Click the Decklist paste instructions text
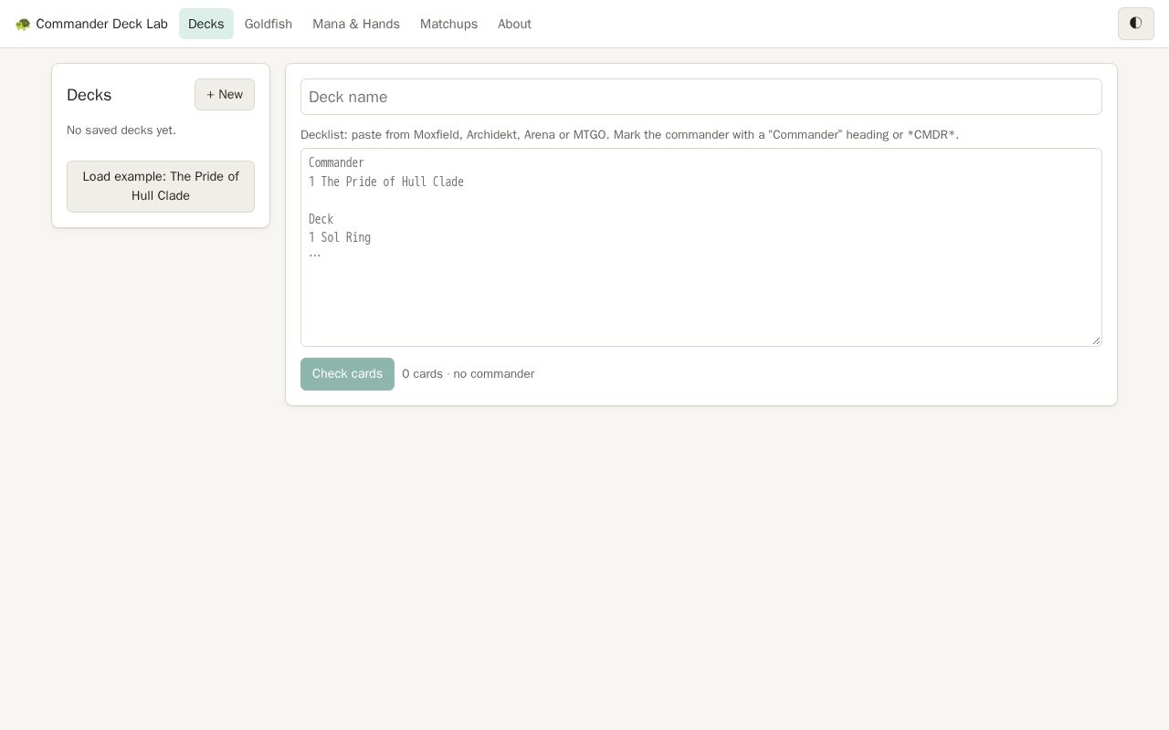 [x=629, y=135]
